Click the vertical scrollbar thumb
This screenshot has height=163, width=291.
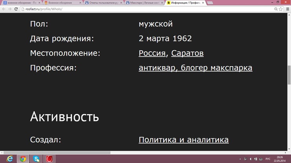pos(289,75)
